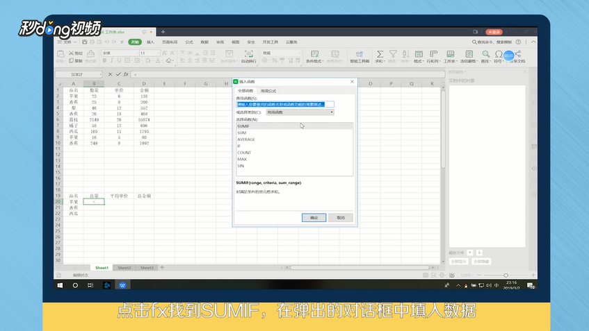This screenshot has height=331, width=589.
Task: Toggle Bold formatting button
Action: 104,60
